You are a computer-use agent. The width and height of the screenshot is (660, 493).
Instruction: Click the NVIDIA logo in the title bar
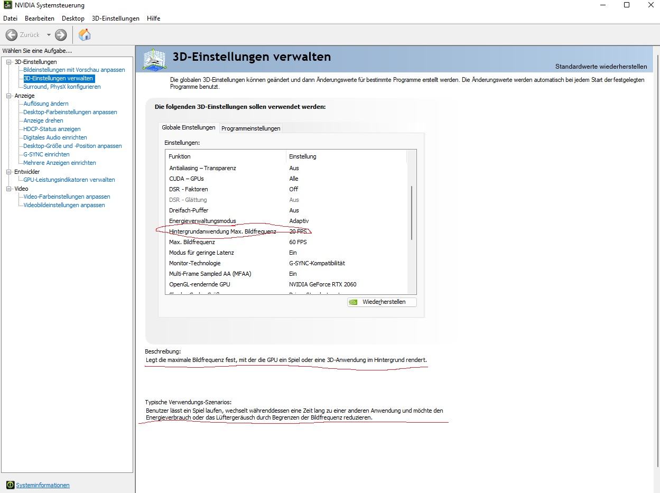7,5
